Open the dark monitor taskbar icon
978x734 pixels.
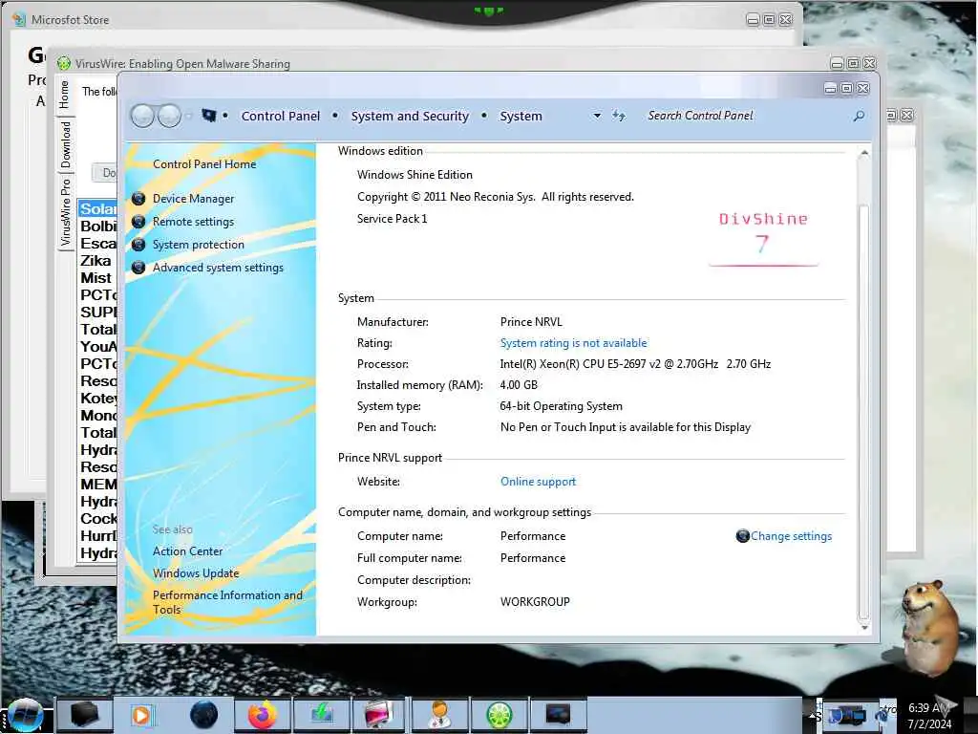(558, 715)
